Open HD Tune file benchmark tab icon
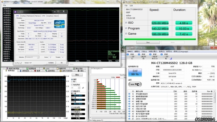This screenshot has width=217, height=122. click(7, 68)
